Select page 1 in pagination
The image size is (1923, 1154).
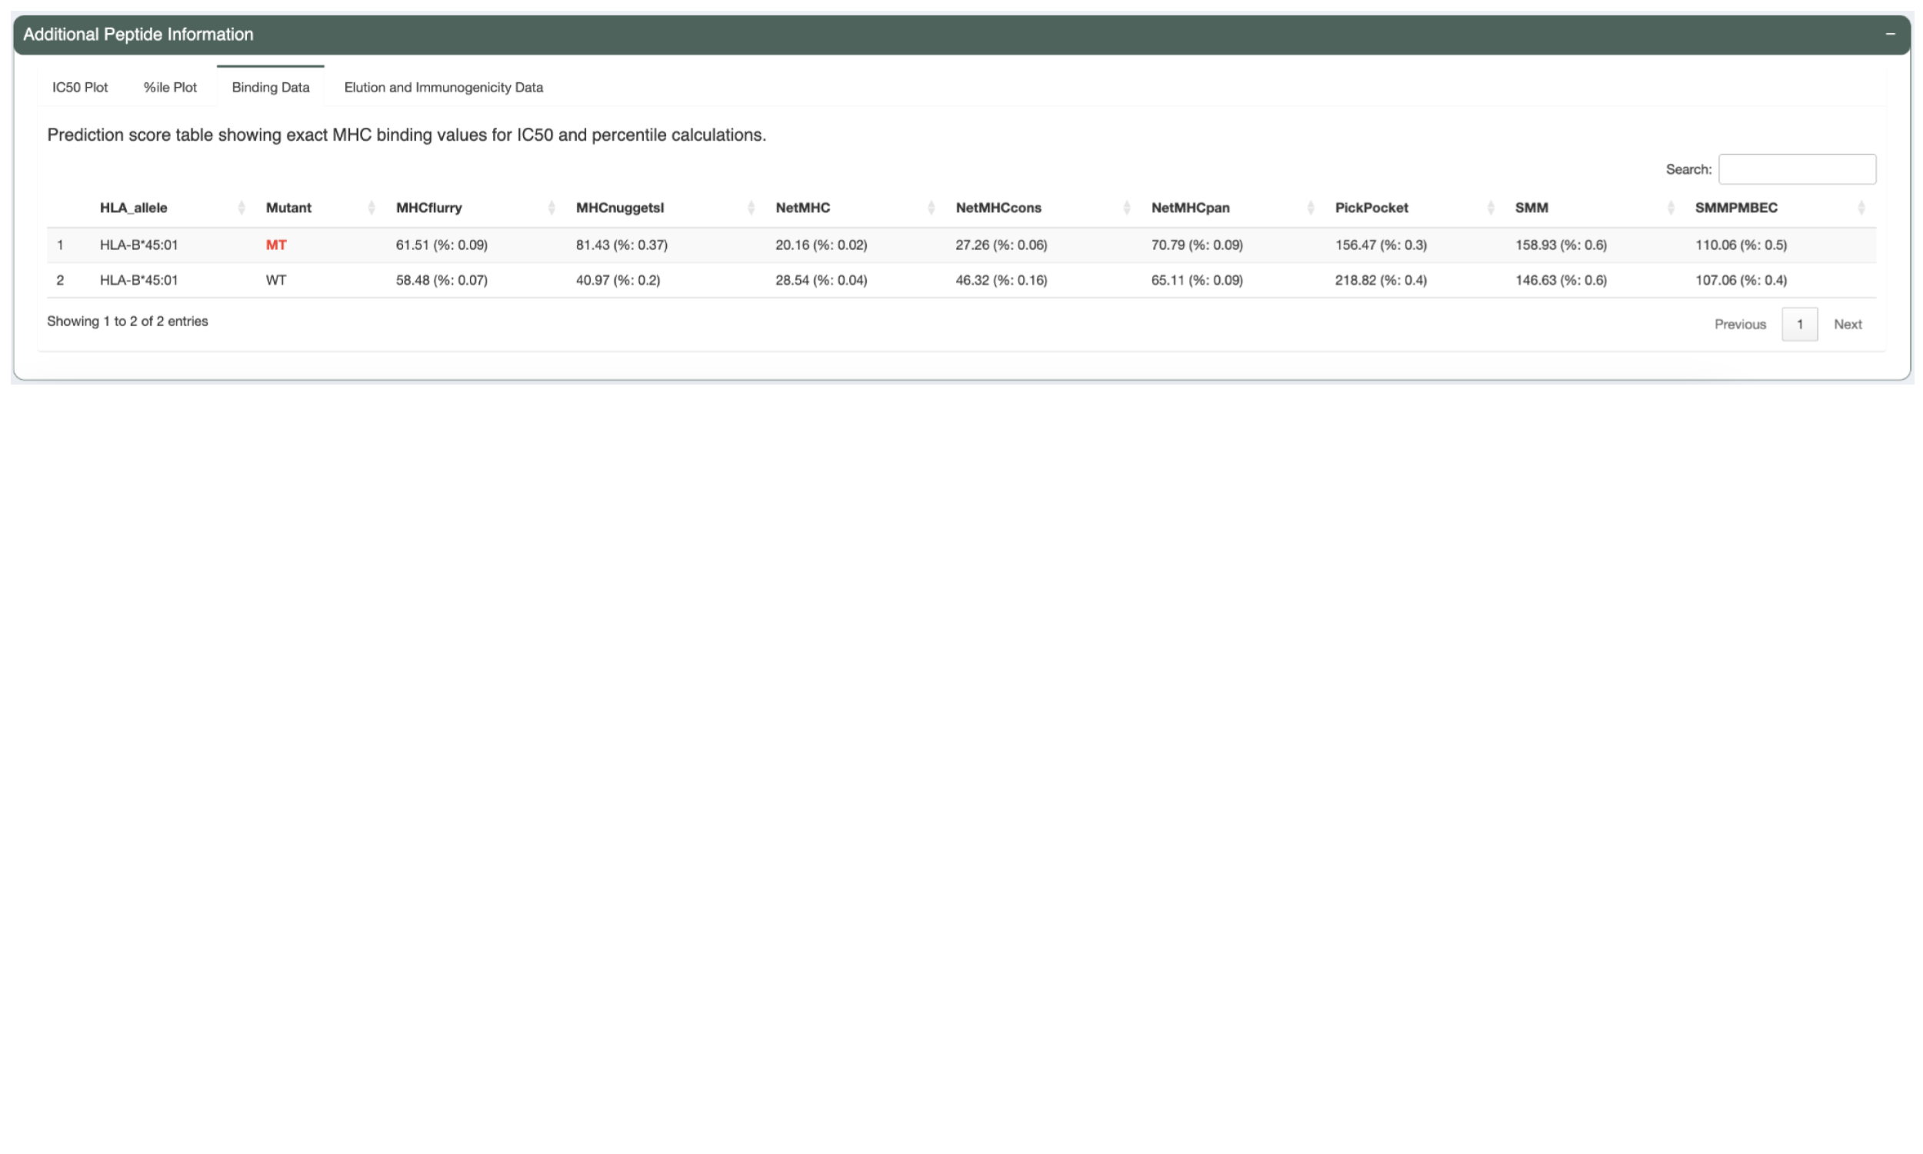pos(1800,323)
